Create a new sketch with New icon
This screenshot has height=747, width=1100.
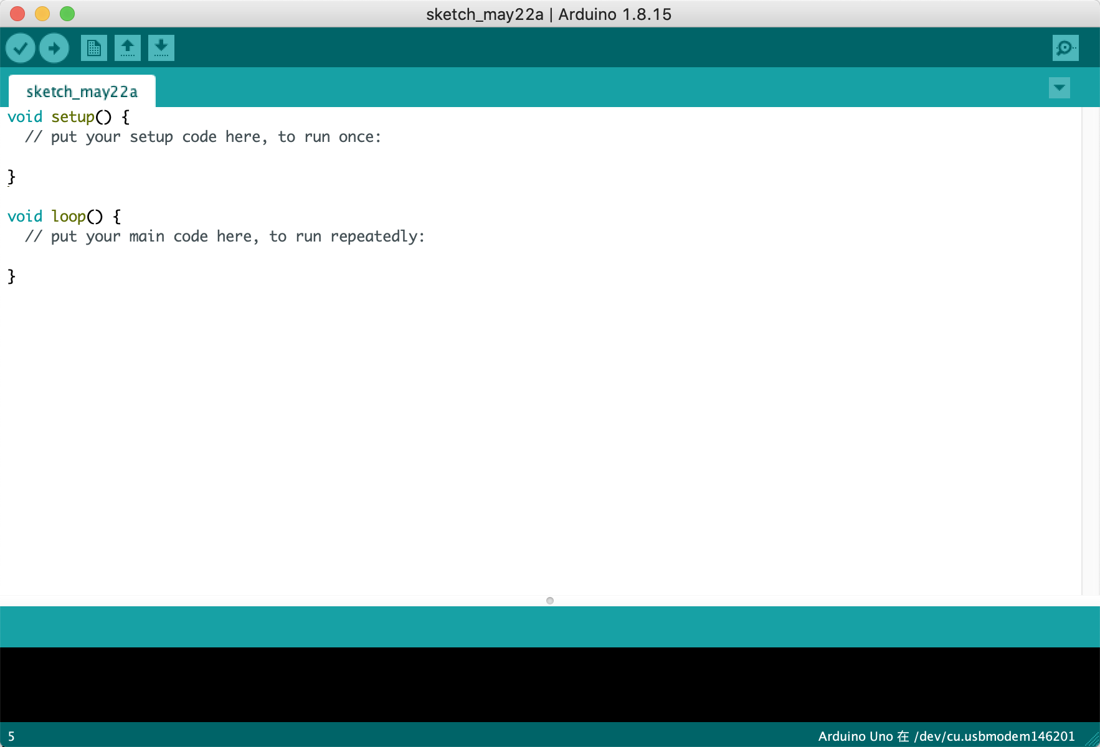click(94, 48)
